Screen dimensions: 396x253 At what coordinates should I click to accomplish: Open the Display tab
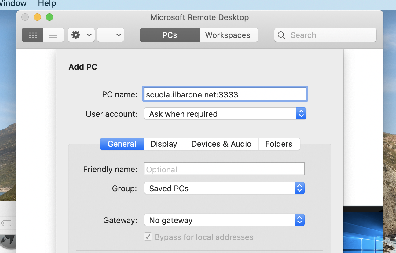(x=164, y=144)
